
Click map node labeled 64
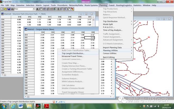(x=147, y=38)
